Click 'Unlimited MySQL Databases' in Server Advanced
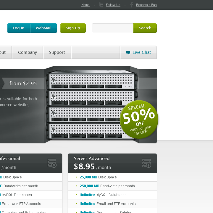The height and width of the screenshot is (213, 213). [112, 195]
